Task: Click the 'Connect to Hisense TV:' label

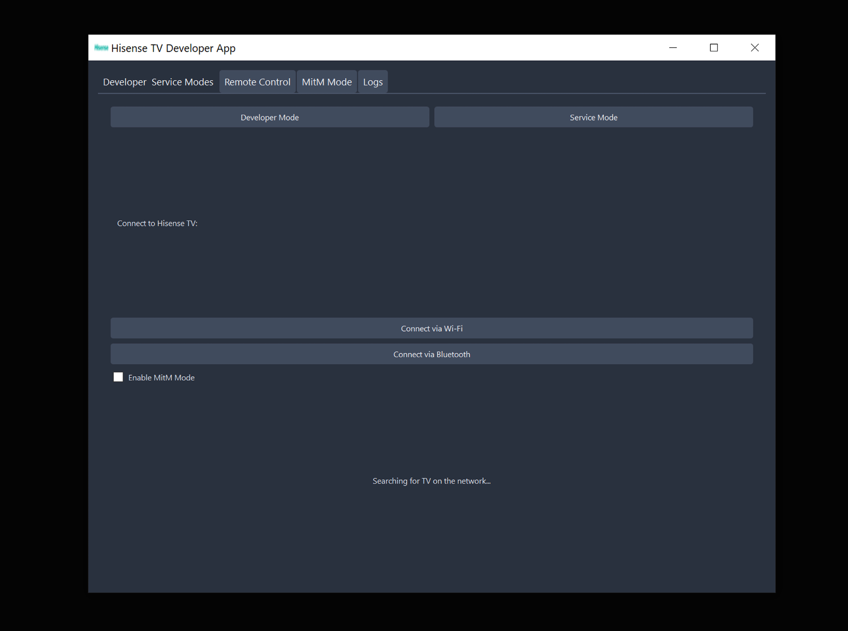Action: click(157, 223)
